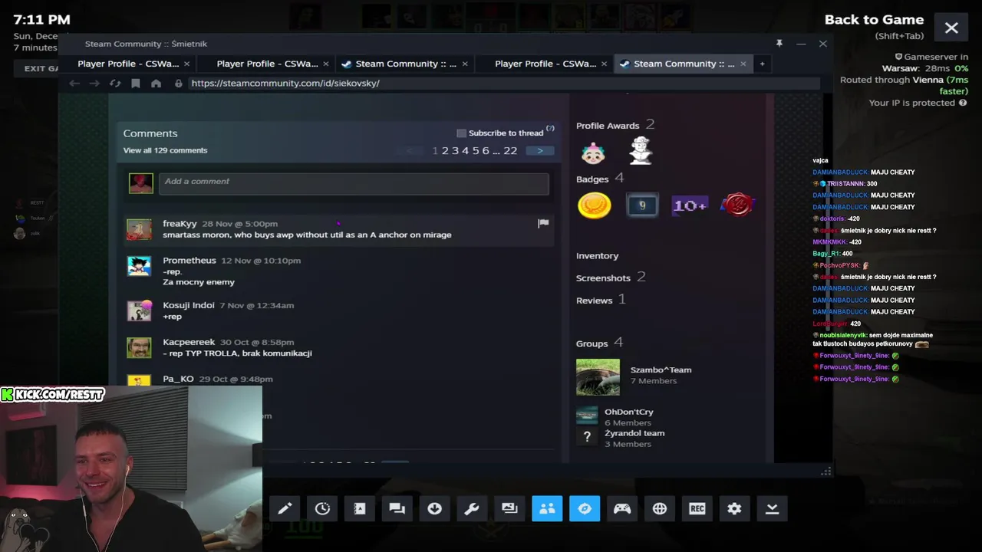The image size is (982, 552).
Task: Click the globe icon in overlay toolbar
Action: pos(660,508)
